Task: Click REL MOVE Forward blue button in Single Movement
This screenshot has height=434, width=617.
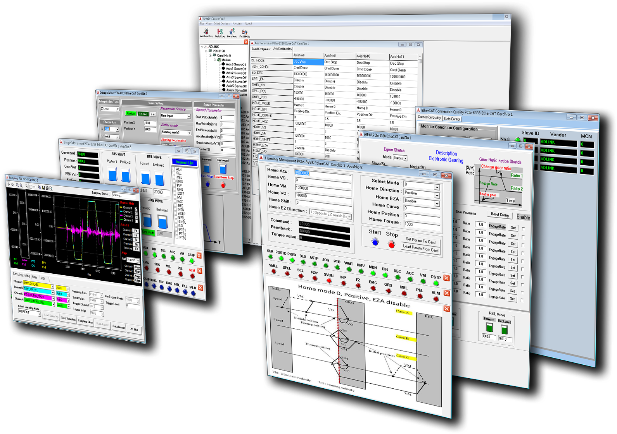Action: click(x=145, y=177)
